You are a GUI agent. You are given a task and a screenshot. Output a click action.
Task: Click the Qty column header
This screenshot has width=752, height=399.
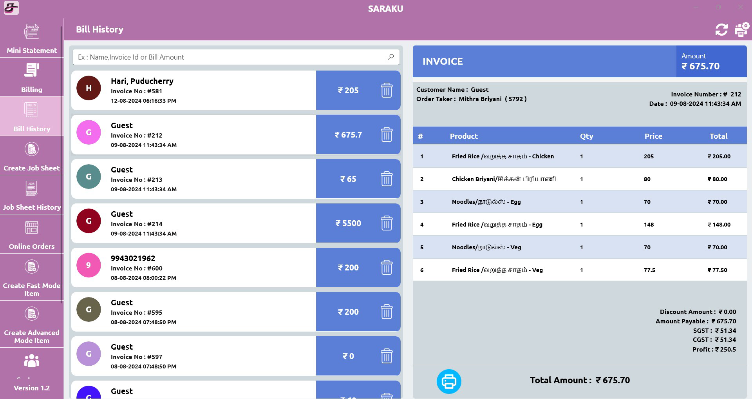click(586, 136)
